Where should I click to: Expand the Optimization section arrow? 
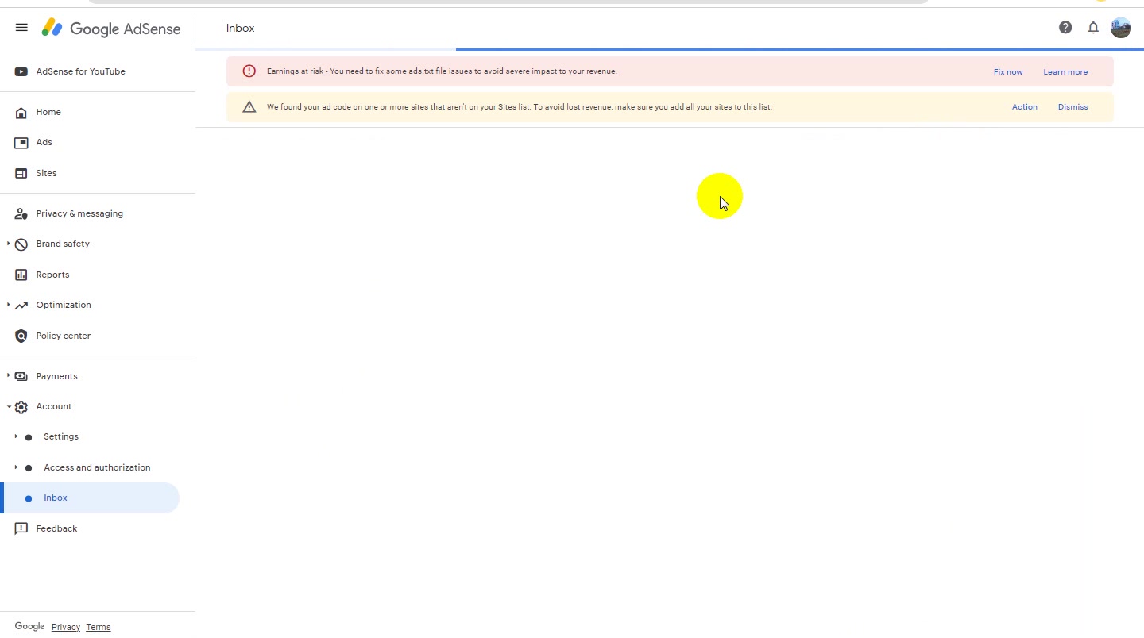click(8, 305)
